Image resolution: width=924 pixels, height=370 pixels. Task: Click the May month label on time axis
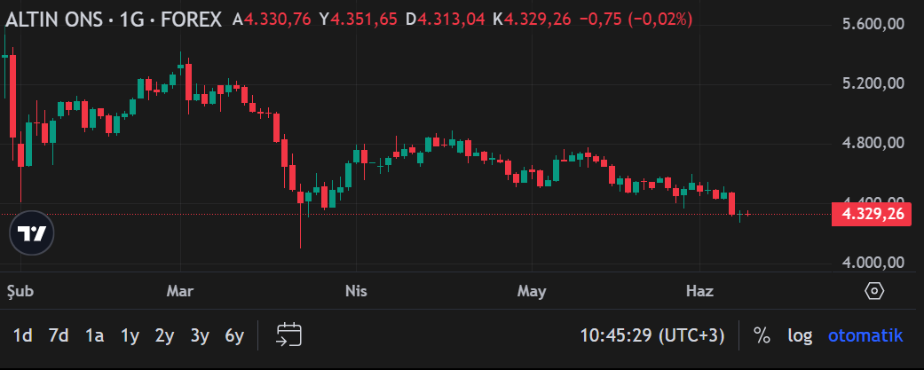coord(532,292)
